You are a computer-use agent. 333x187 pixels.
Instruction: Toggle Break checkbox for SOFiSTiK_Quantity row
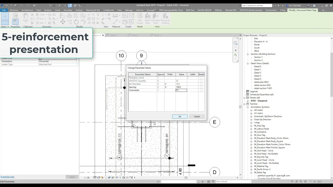click(x=201, y=81)
